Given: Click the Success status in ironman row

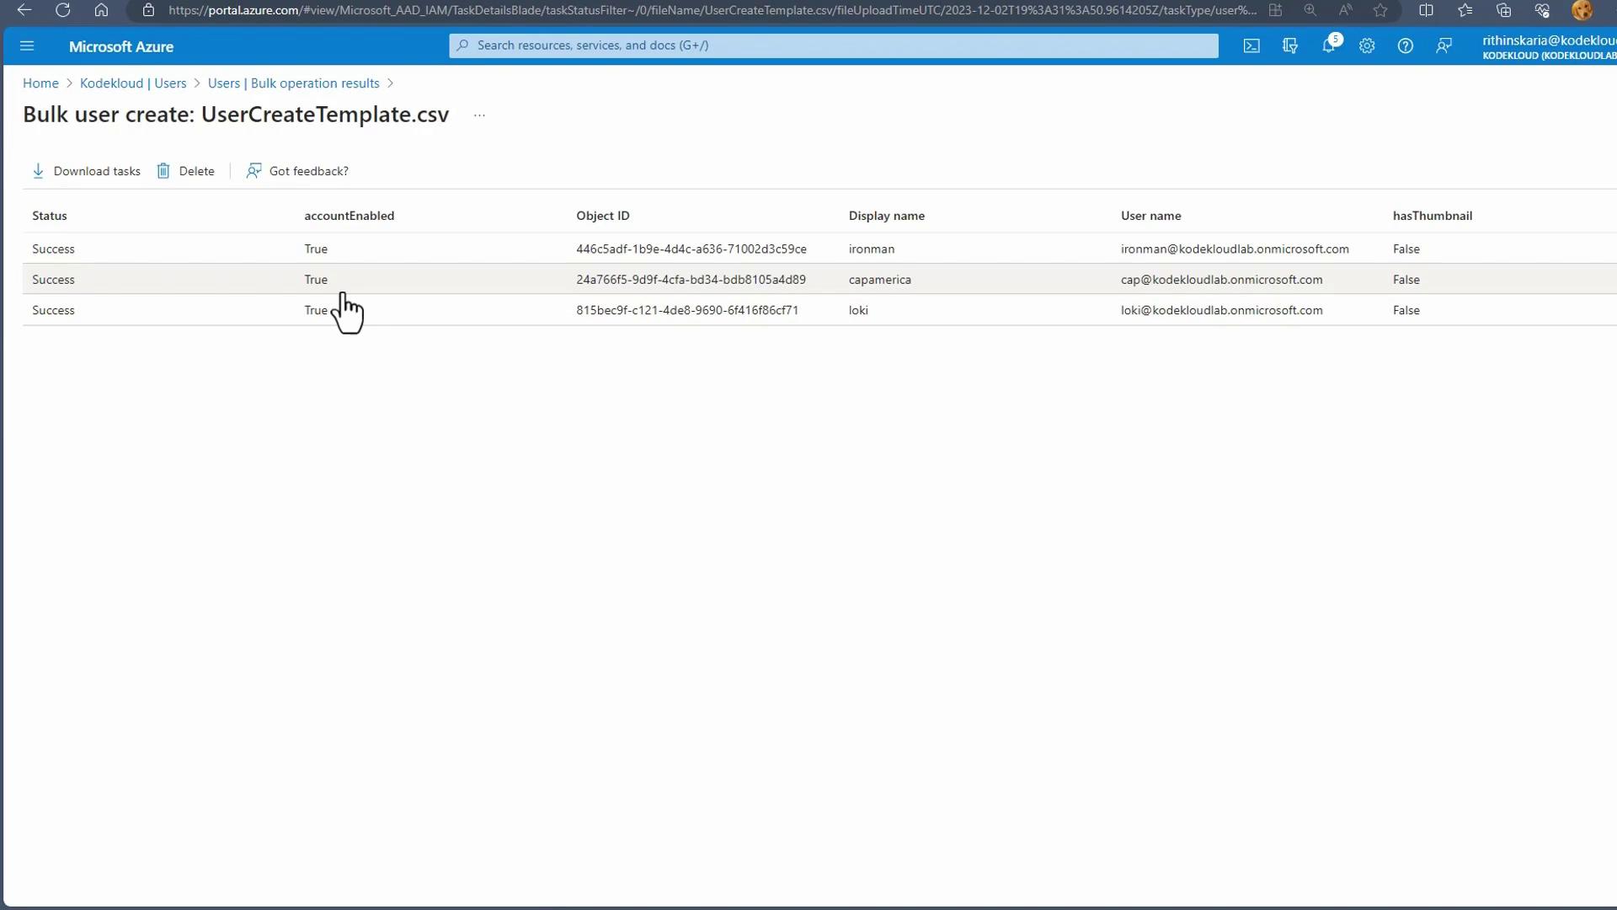Looking at the screenshot, I should (53, 249).
